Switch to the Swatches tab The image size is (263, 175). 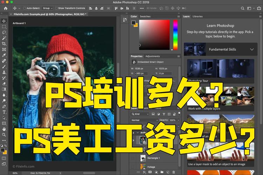click(145, 16)
